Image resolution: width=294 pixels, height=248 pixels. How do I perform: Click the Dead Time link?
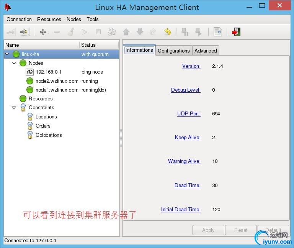point(188,186)
